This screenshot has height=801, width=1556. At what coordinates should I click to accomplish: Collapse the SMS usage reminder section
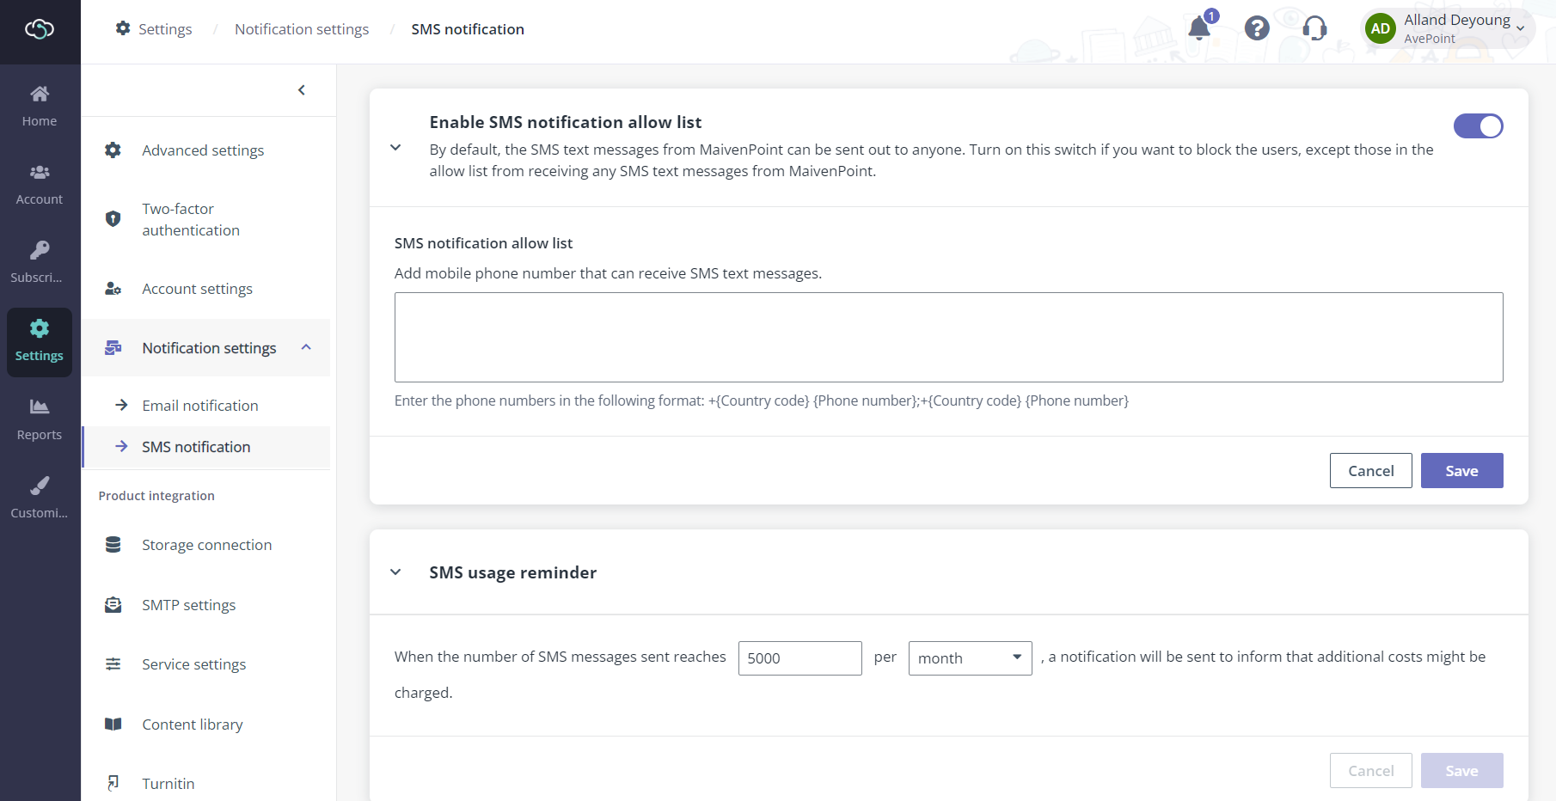point(395,572)
